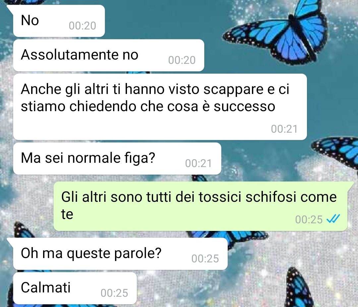
Task: Click the 00:21 timestamp under 'che cosa è successo'
Action: 284,129
